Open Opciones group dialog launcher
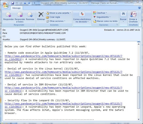This screenshot has width=143, height=124. [x=117, y=25]
